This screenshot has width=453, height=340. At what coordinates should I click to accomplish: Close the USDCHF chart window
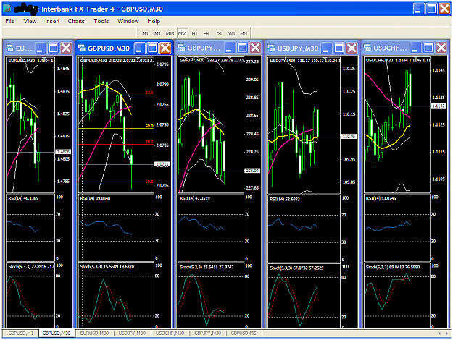441,48
